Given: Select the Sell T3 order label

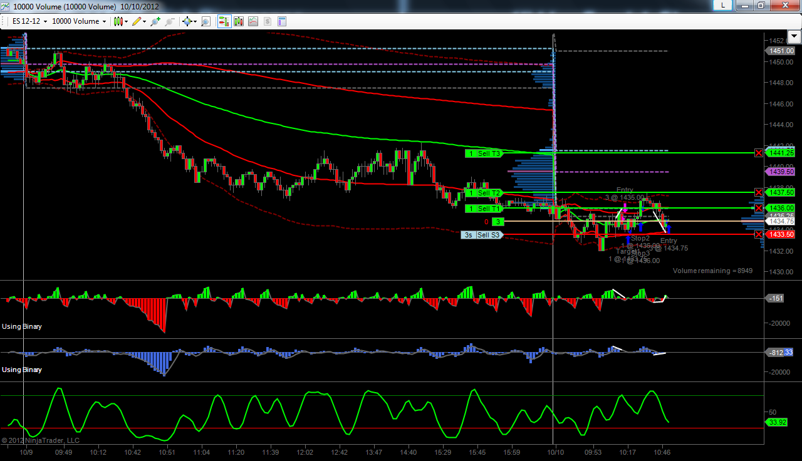Looking at the screenshot, I should pos(484,153).
